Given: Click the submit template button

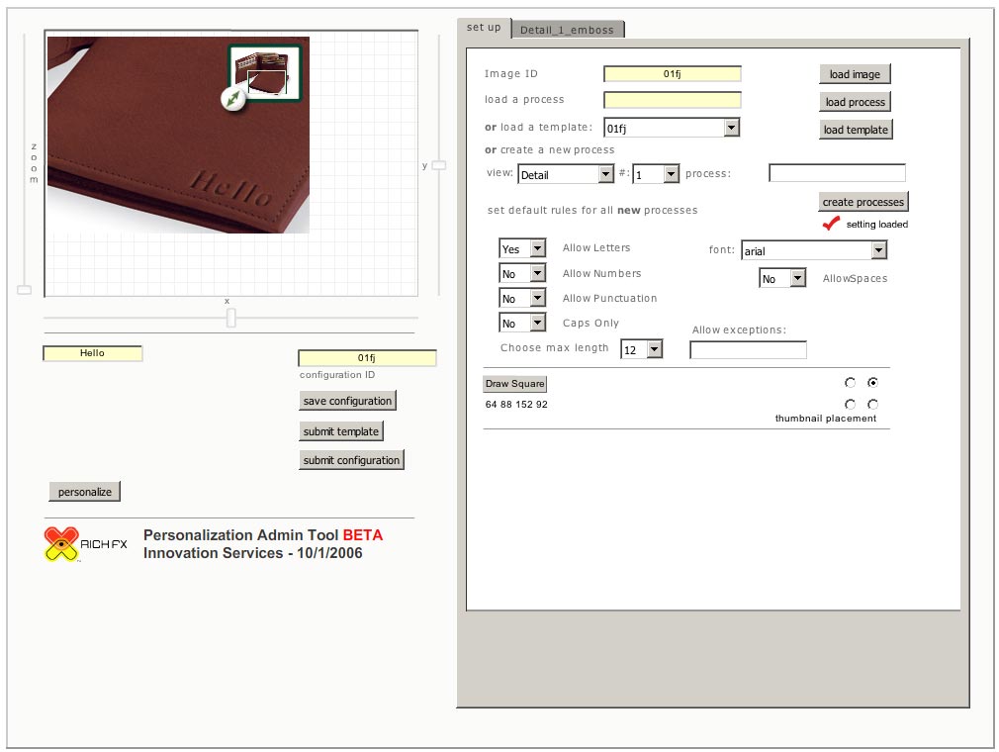Looking at the screenshot, I should [341, 430].
